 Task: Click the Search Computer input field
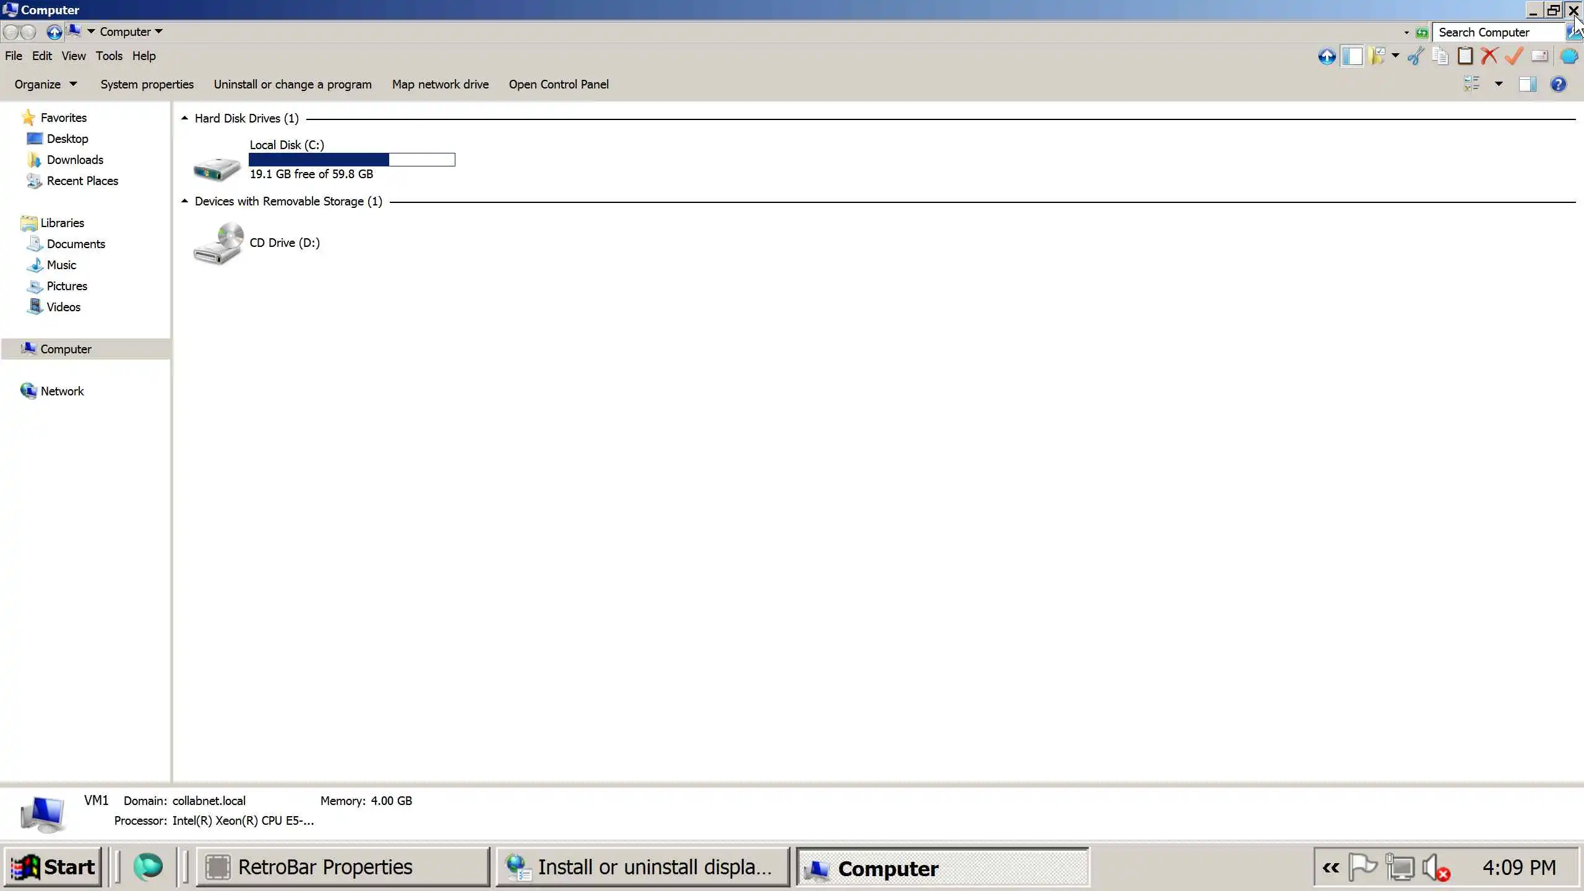1497,32
